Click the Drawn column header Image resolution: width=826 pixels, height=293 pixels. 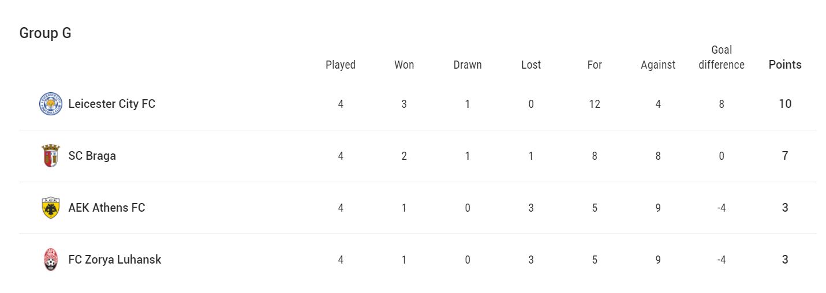point(468,65)
